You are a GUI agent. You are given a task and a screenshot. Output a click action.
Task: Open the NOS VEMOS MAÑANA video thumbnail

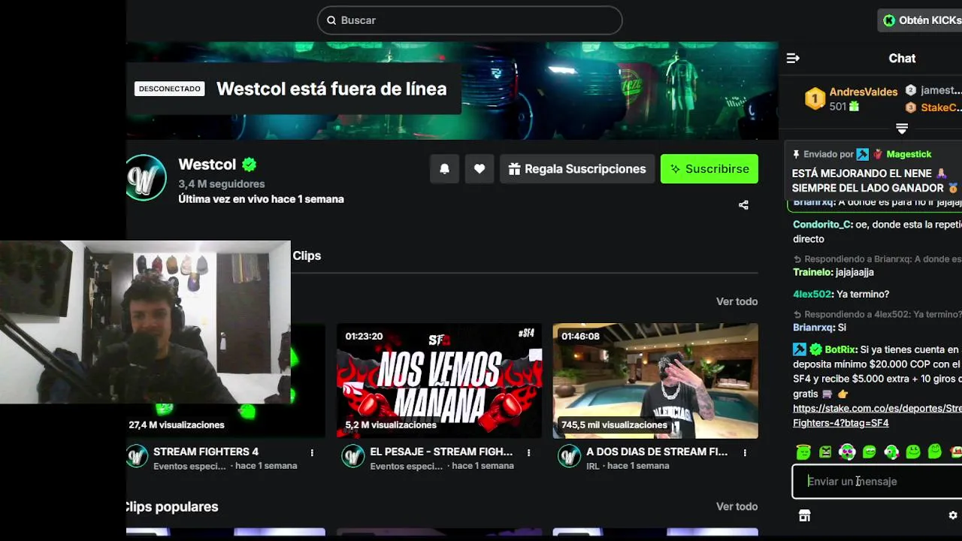point(439,381)
